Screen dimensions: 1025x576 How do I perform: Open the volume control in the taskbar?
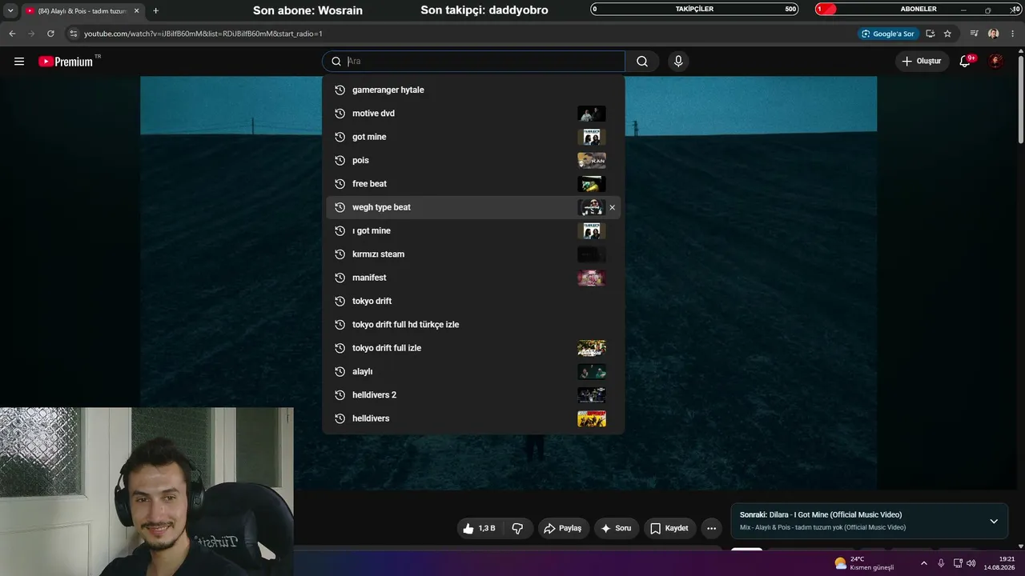(x=971, y=563)
